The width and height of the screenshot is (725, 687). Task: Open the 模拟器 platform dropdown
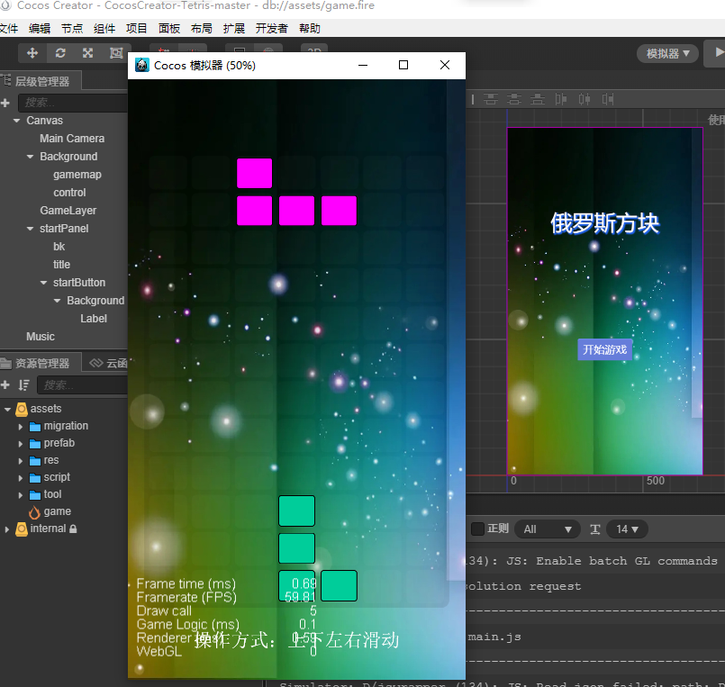coord(667,54)
